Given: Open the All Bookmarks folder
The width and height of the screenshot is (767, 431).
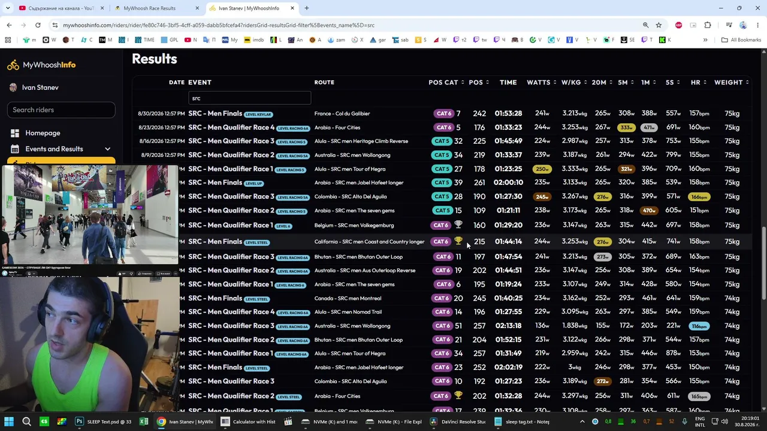Looking at the screenshot, I should pos(741,40).
